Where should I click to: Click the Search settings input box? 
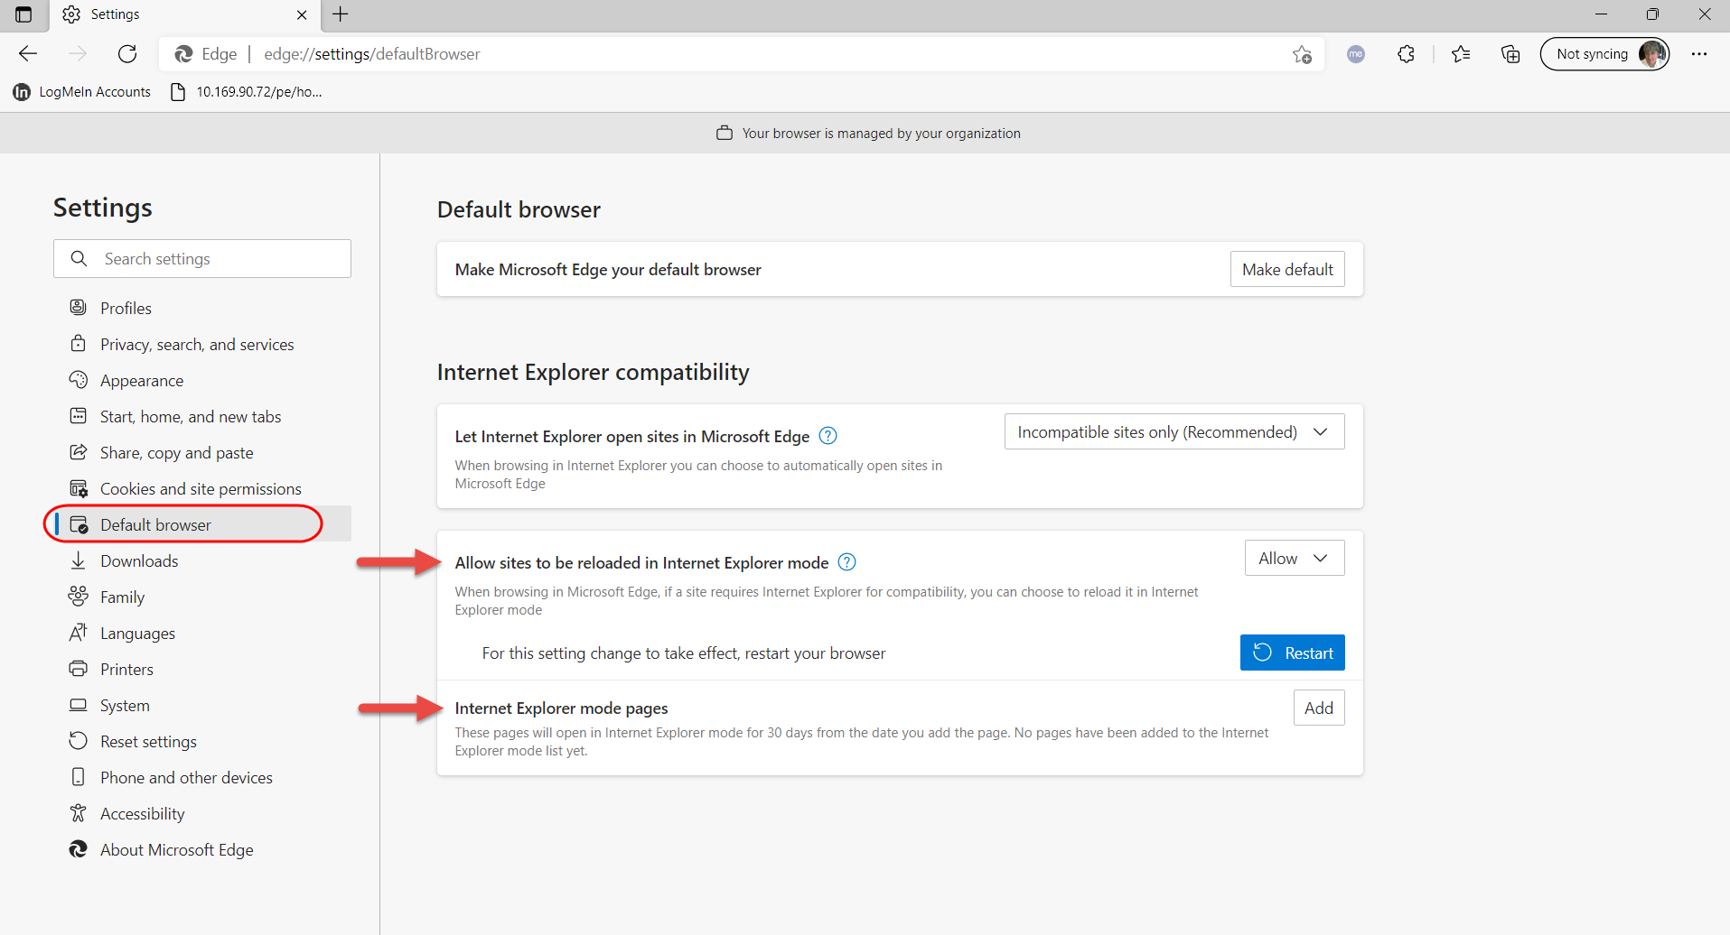(x=202, y=259)
